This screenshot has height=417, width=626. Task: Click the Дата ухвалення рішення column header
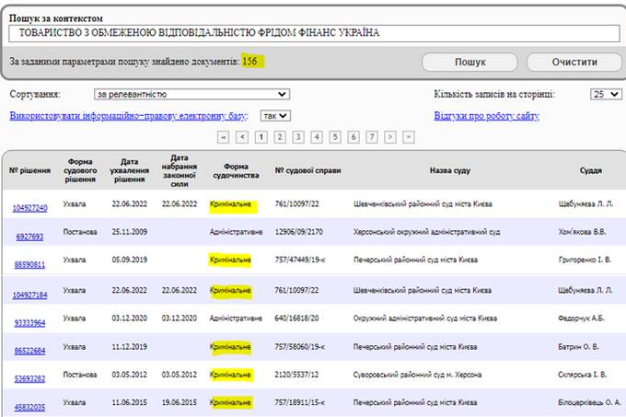[x=130, y=170]
